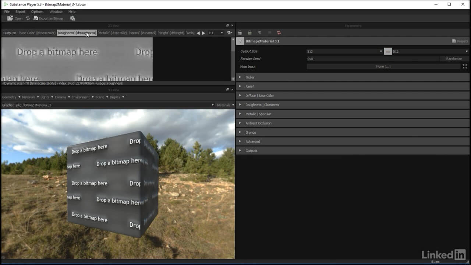Select the 'Metallic' output in 2D View
Image resolution: width=471 pixels, height=265 pixels.
(112, 33)
